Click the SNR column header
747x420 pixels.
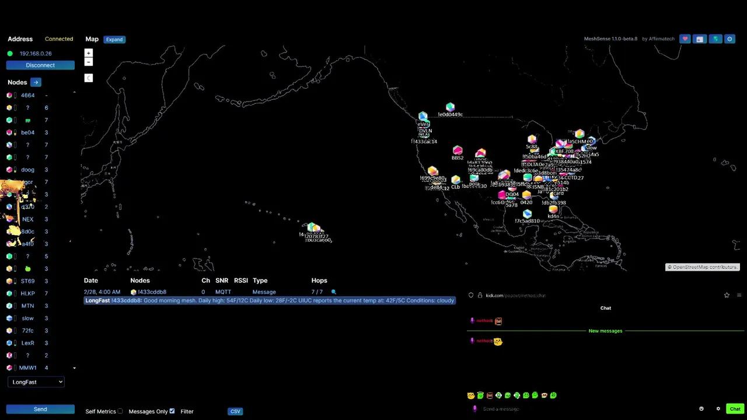(222, 281)
